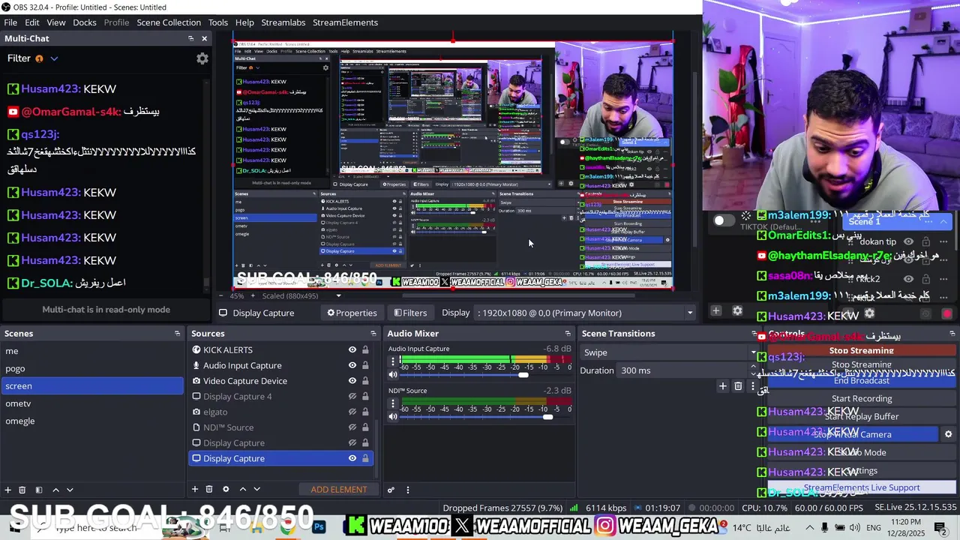Open Filters in the source toolbar above the docks

410,313
